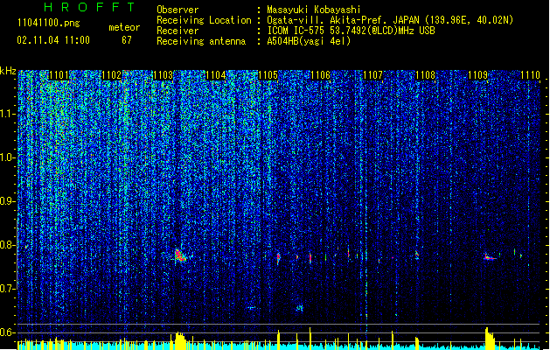Click the 1.1 frequency axis label
This screenshot has height=350, width=550.
(7, 114)
